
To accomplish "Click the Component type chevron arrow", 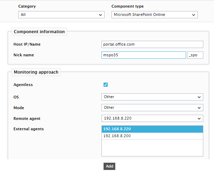I will tap(194, 15).
